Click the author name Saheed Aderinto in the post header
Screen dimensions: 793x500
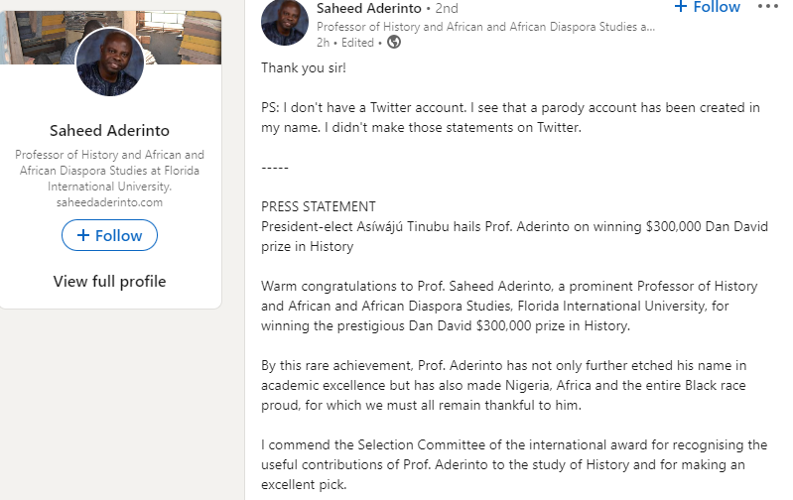(x=366, y=8)
